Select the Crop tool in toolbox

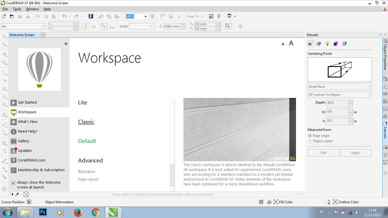pos(4,54)
